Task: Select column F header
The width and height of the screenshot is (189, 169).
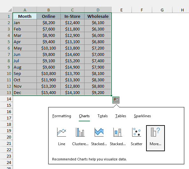Action: (x=142, y=10)
